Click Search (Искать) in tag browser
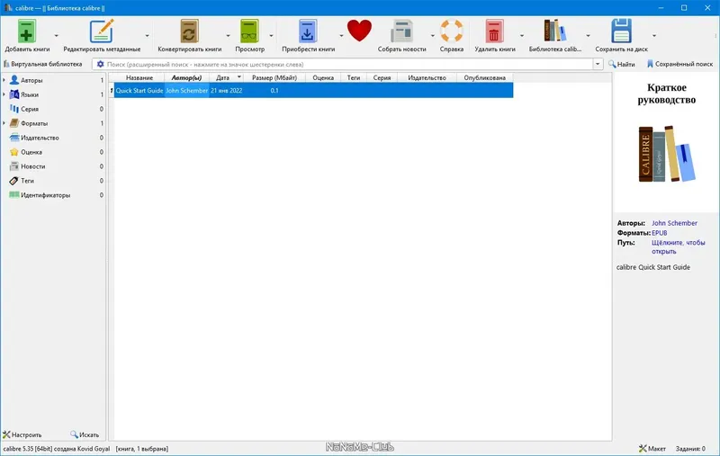720x456 pixels. (x=85, y=434)
